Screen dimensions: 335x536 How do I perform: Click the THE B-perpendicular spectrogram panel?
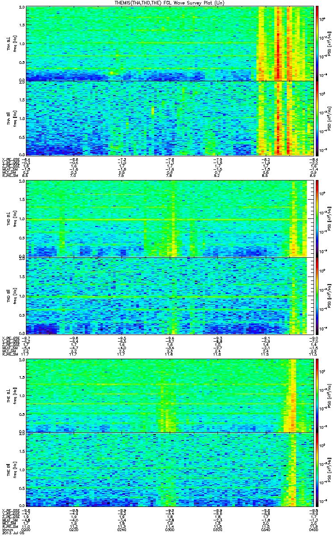pyautogui.click(x=169, y=395)
